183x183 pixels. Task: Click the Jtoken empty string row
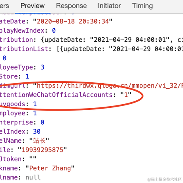[18, 159]
